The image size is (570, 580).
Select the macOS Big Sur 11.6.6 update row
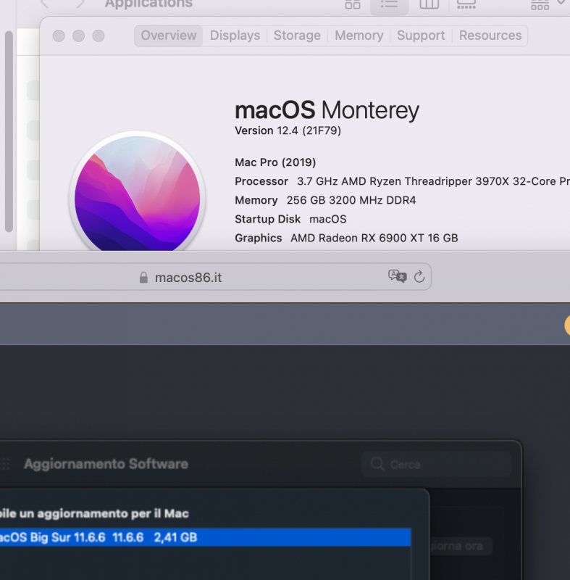203,537
